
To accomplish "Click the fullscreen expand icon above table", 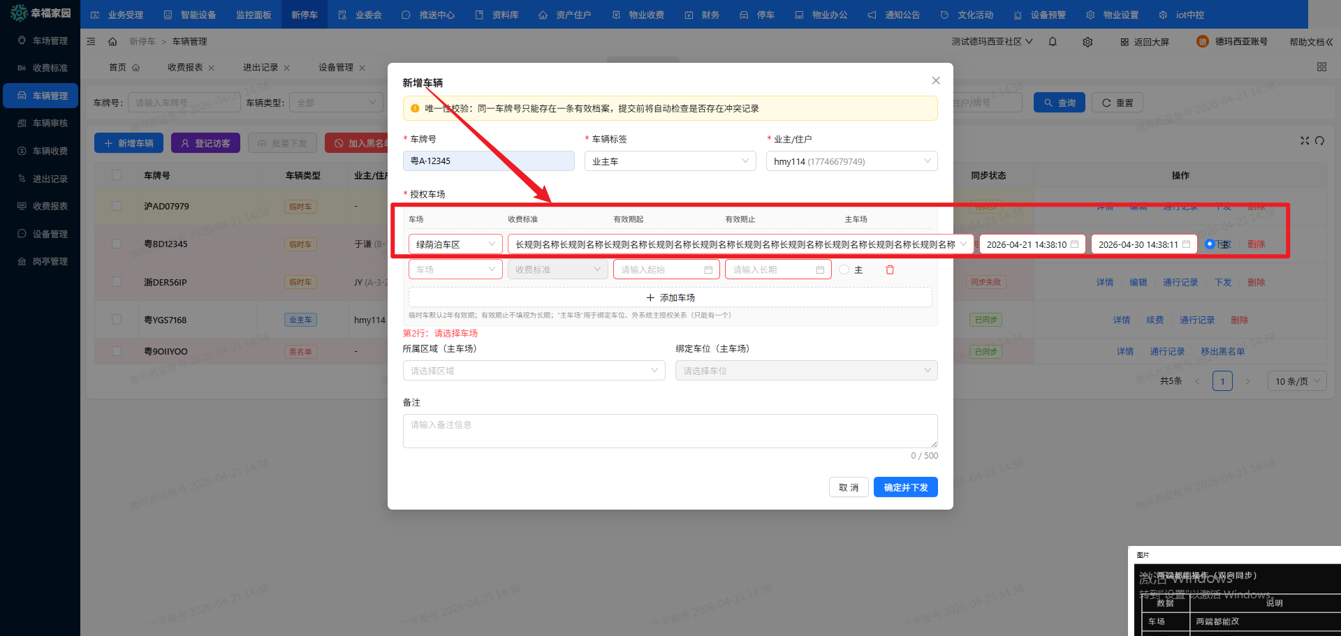I will click(1304, 141).
